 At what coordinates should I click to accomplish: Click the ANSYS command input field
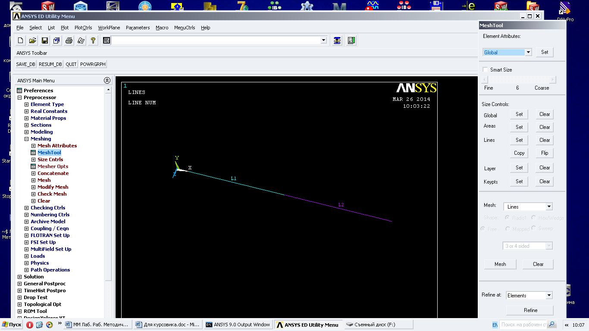216,41
